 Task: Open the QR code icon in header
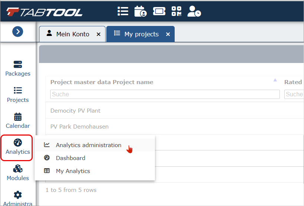coord(177,11)
